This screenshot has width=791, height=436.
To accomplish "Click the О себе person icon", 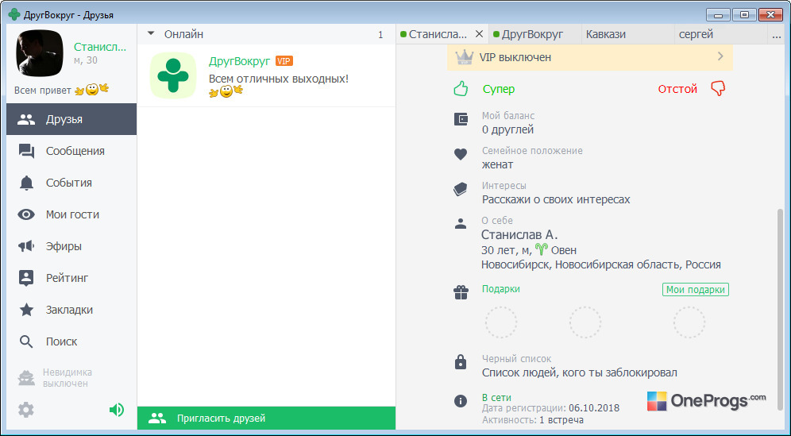I will click(x=461, y=224).
